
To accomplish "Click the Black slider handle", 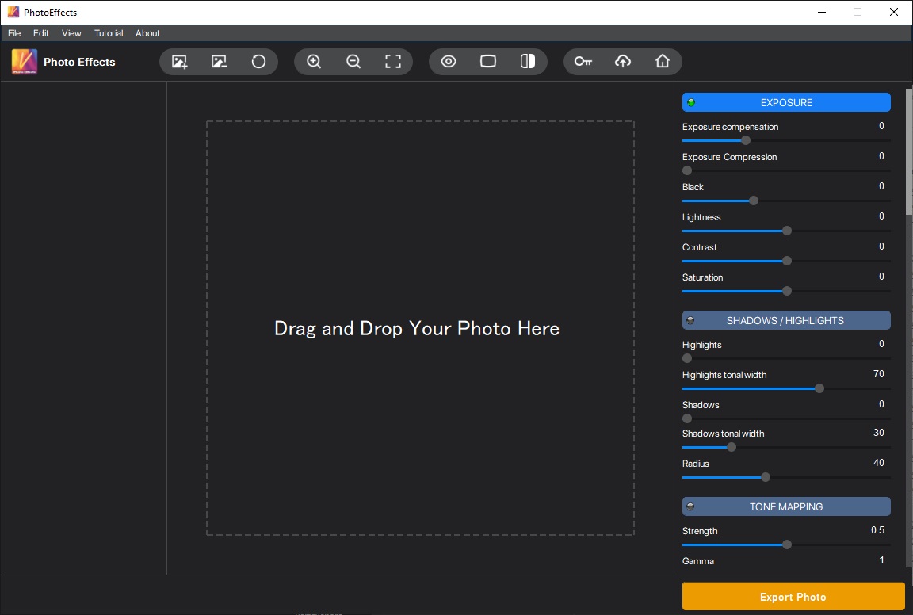I will [x=754, y=201].
